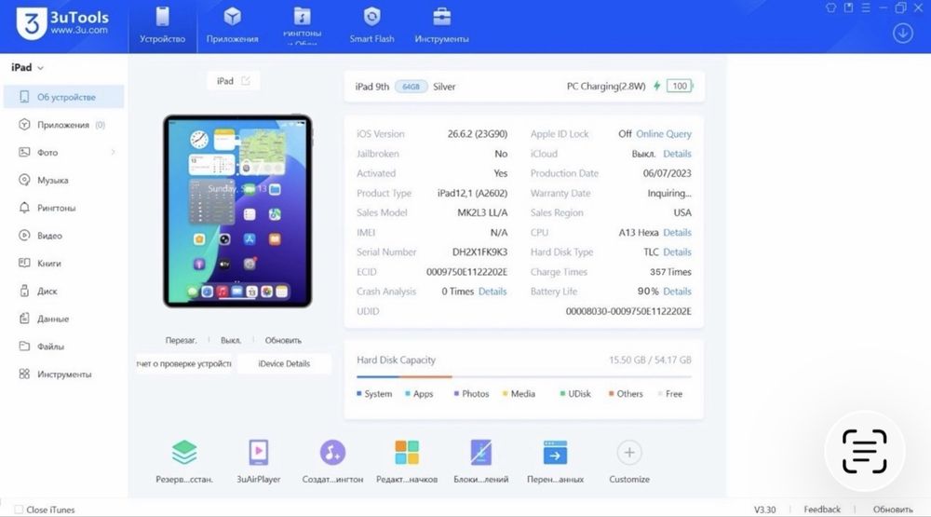Click Обновить under device preview
Viewport: 931px width, 517px height.
(283, 341)
